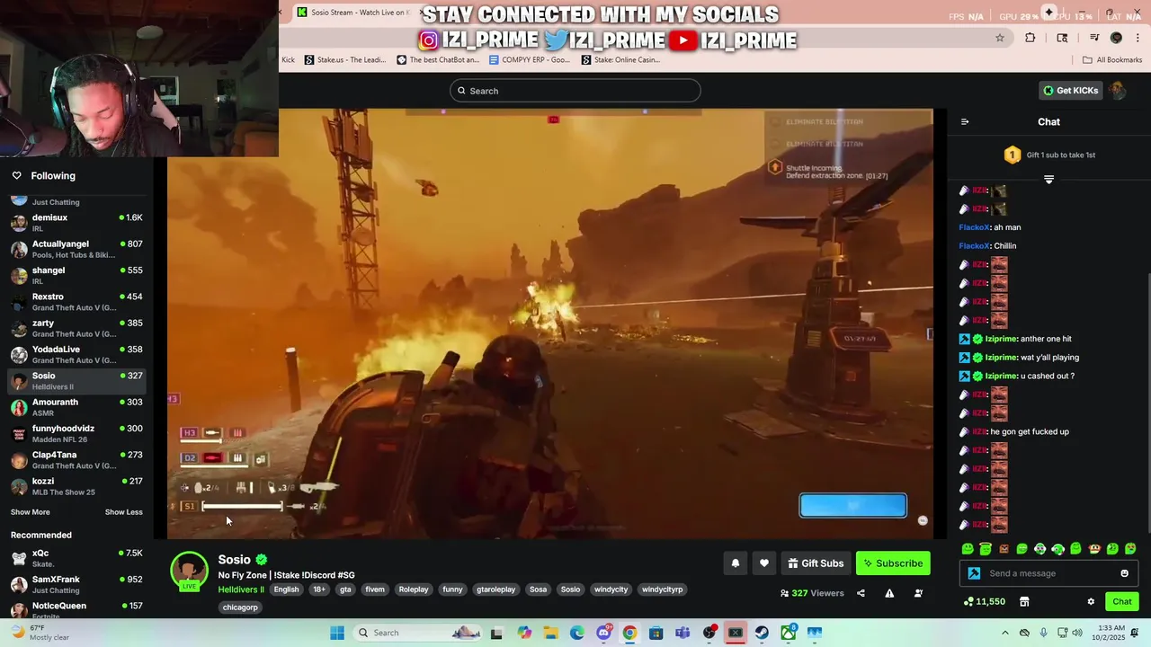Report the stream with the warning triangle icon

889,593
